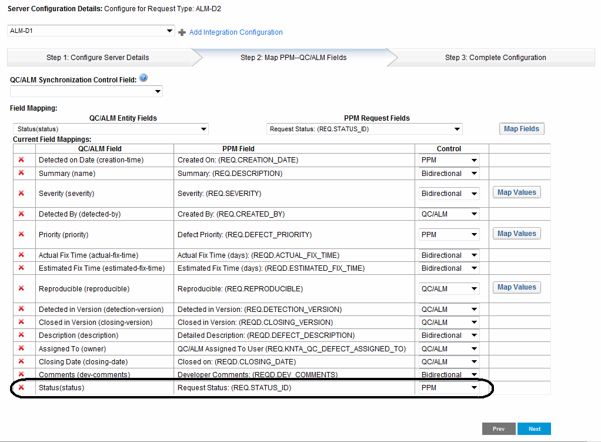
Task: Remove the Reproducible field mapping
Action: pyautogui.click(x=21, y=288)
